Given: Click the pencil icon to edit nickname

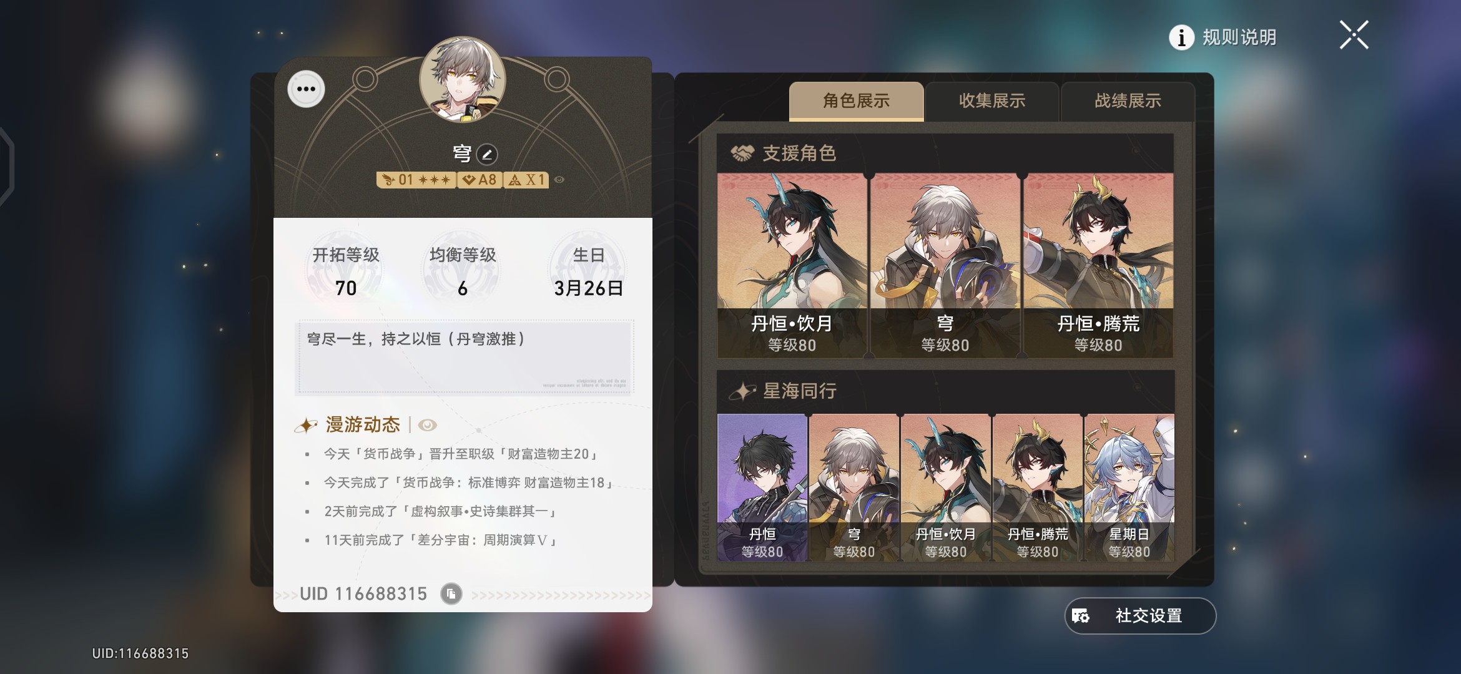Looking at the screenshot, I should tap(487, 154).
